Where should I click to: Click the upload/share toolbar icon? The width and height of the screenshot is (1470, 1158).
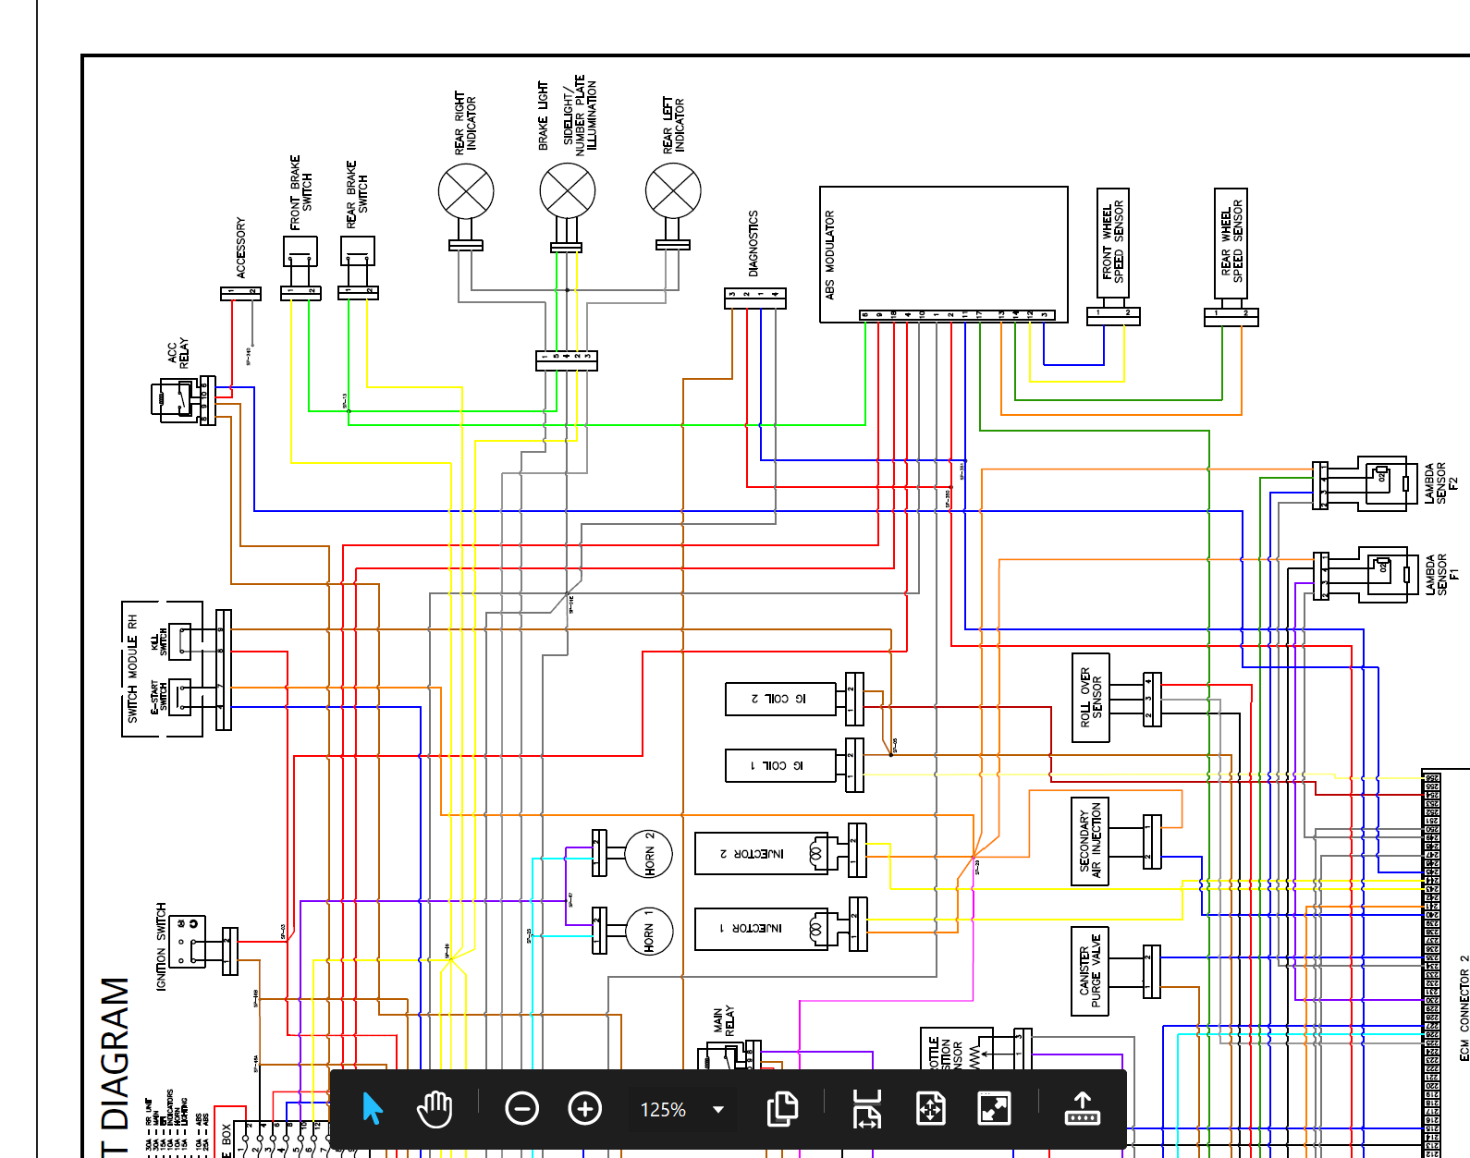(1082, 1108)
